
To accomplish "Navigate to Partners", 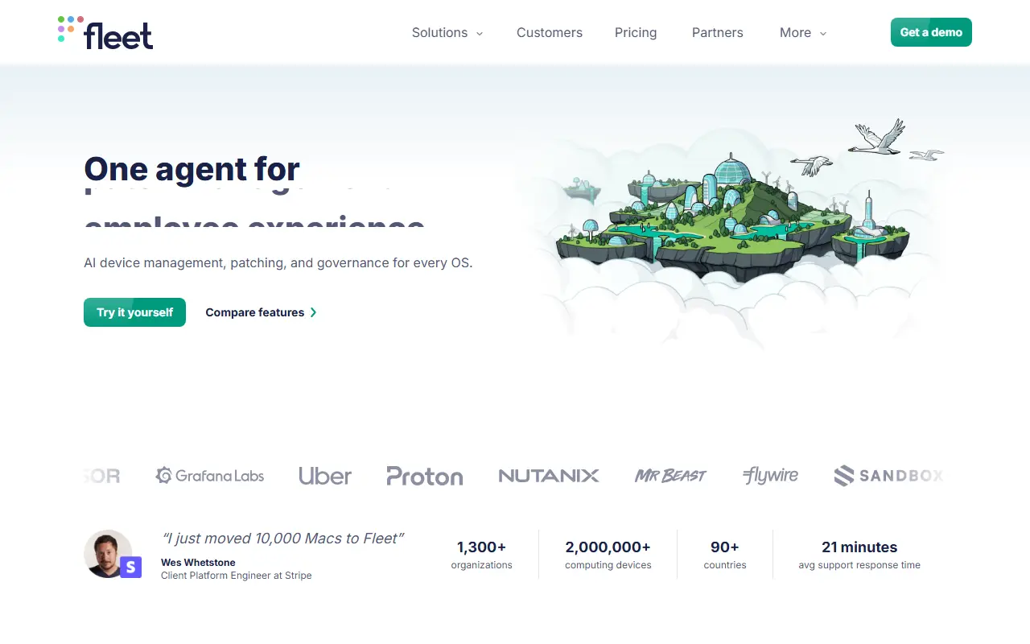I will tap(718, 33).
